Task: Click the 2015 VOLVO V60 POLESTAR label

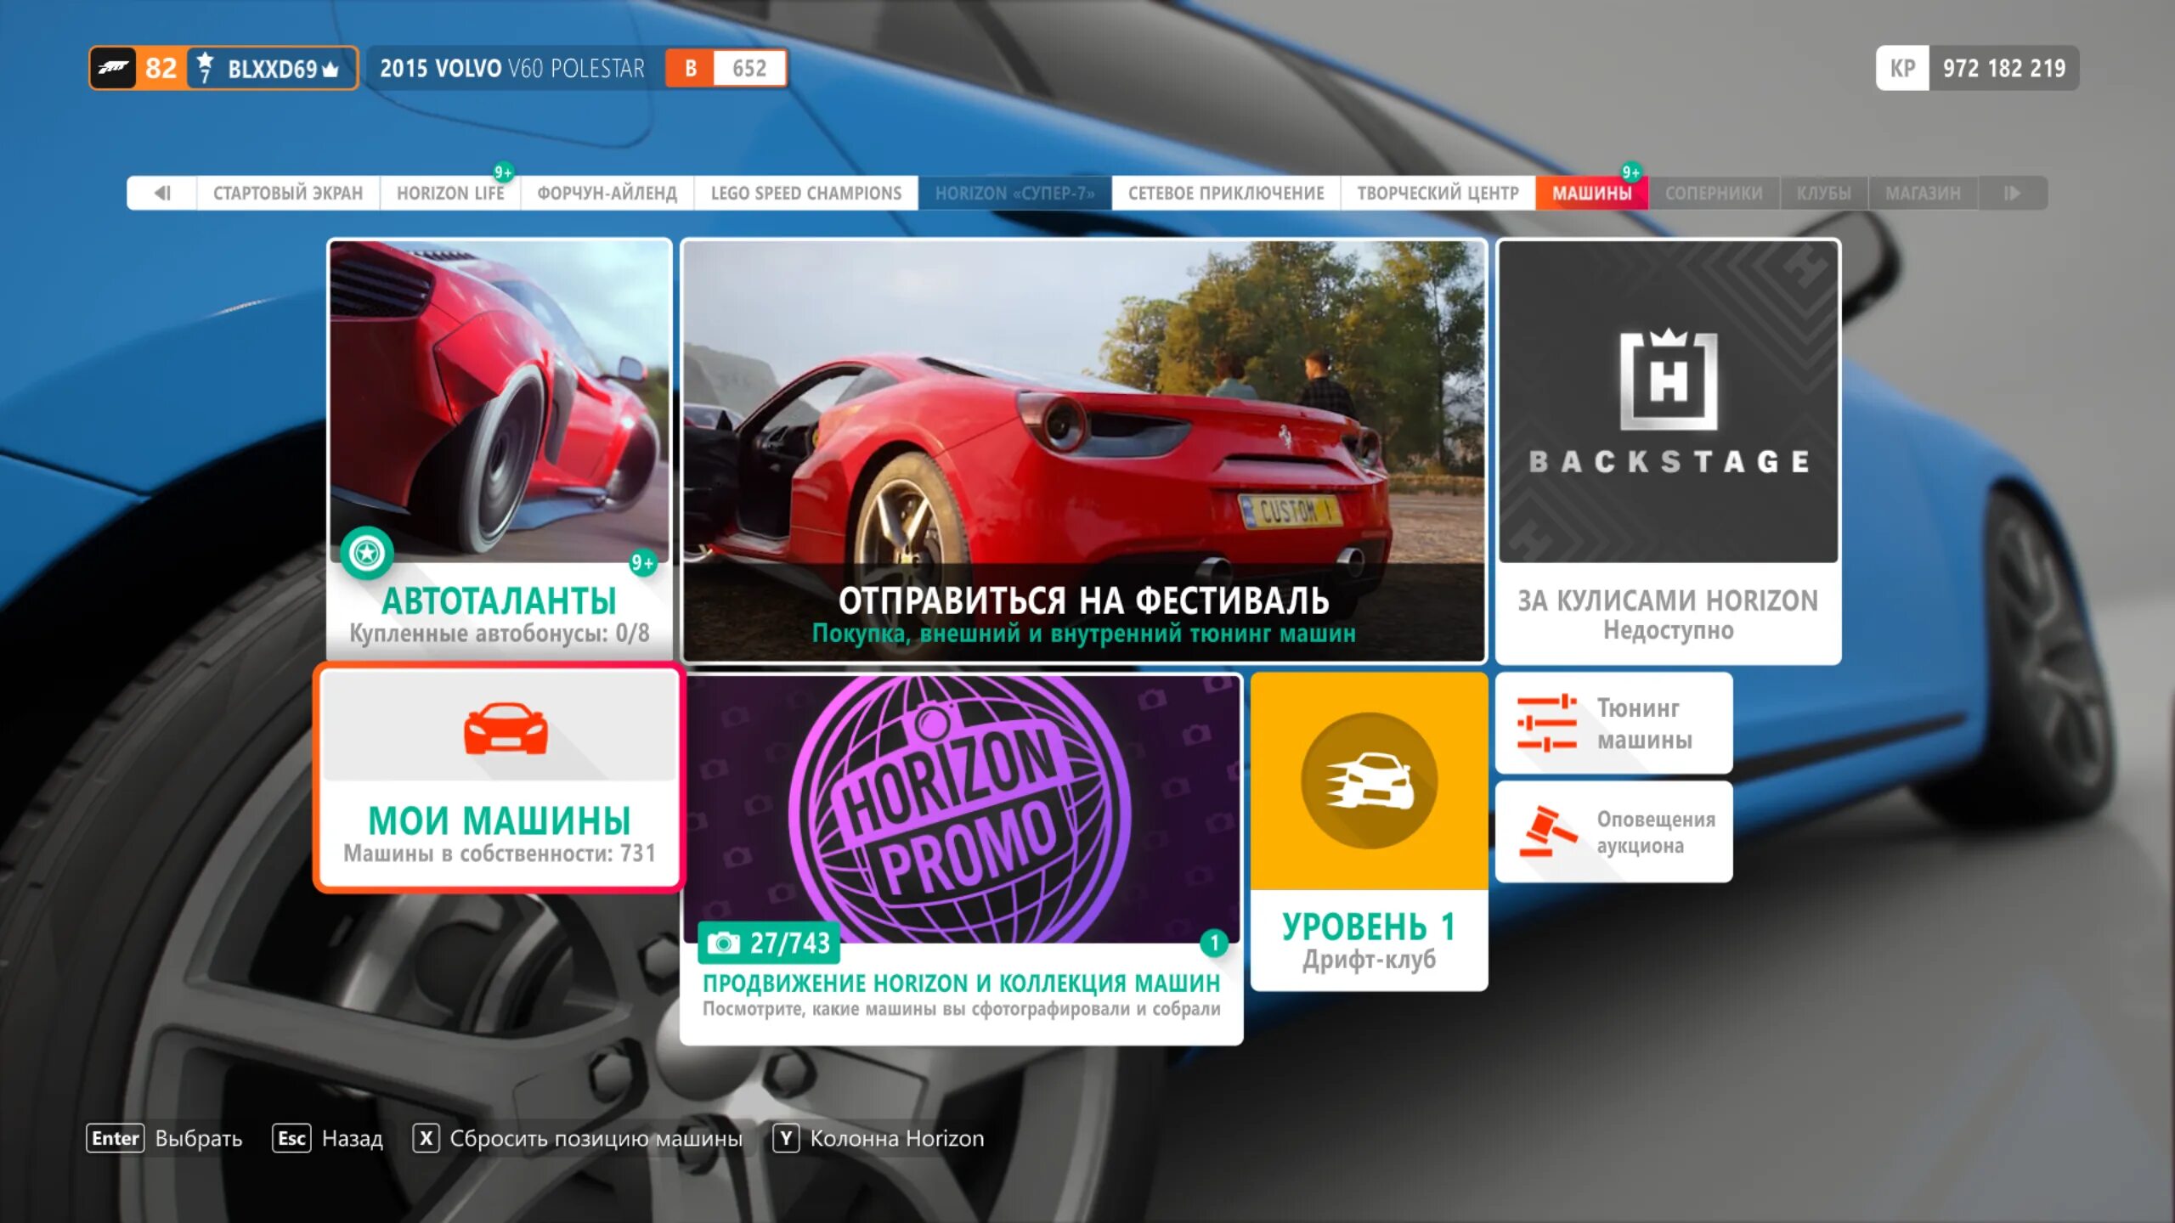Action: click(512, 68)
